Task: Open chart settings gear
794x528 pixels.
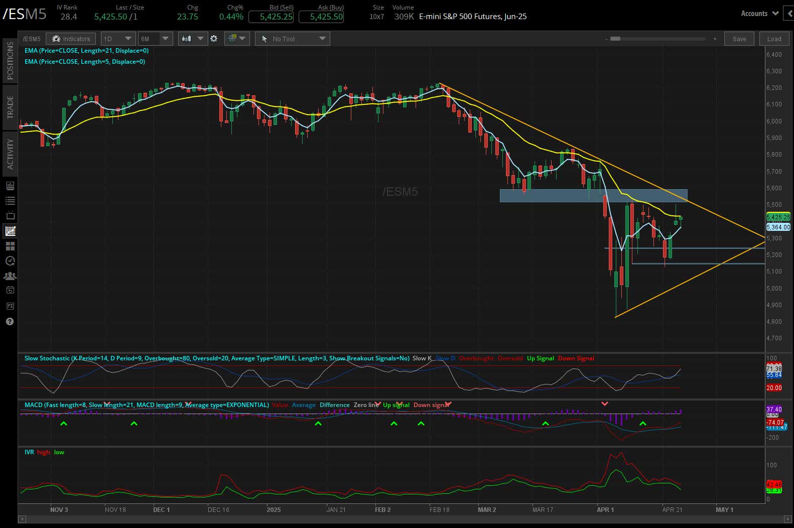Action: 214,39
